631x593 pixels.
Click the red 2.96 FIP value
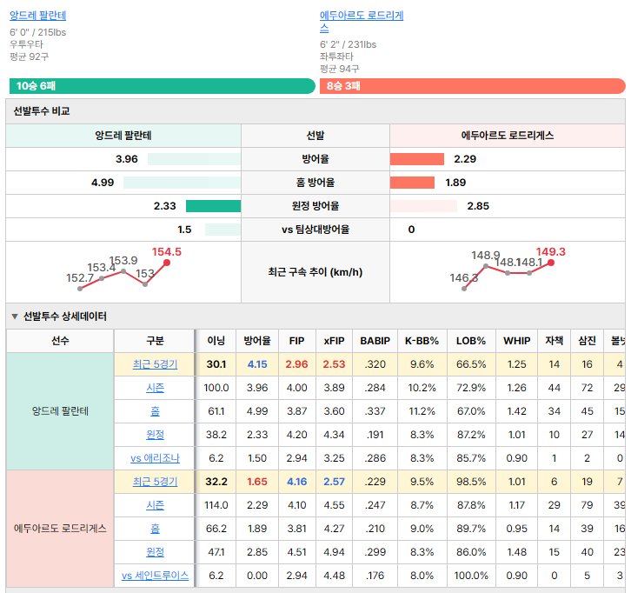(x=297, y=364)
